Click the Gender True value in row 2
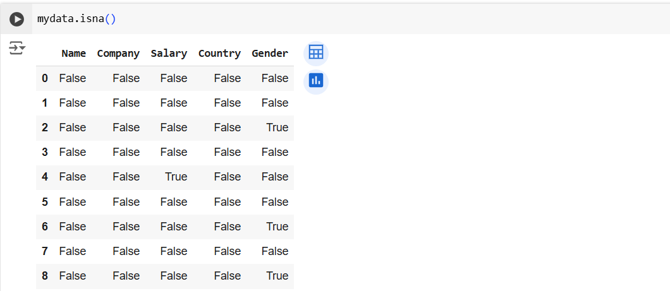Image resolution: width=670 pixels, height=291 pixels. 277,128
